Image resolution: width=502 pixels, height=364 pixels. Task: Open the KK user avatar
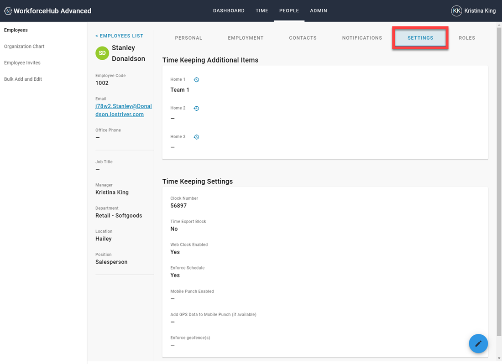[x=456, y=11]
